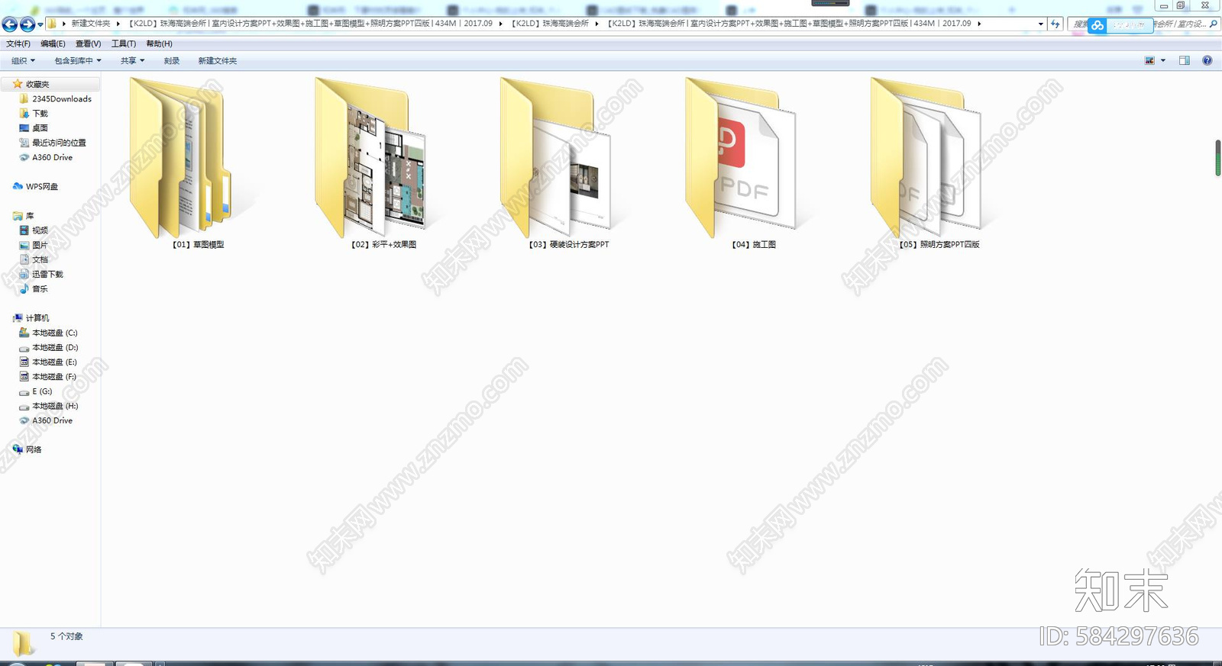Refresh the current folder view
Screen dimensions: 1222x666
[x=1056, y=24]
